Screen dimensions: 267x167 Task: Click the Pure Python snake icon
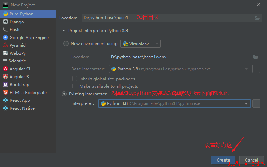click(5, 14)
